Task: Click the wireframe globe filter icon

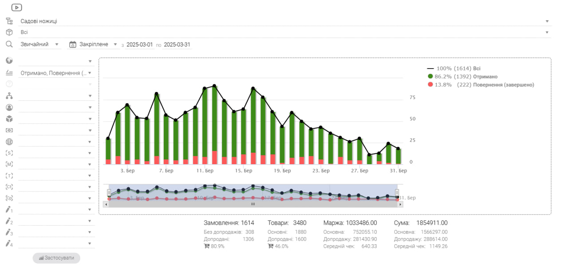Action: (9, 142)
